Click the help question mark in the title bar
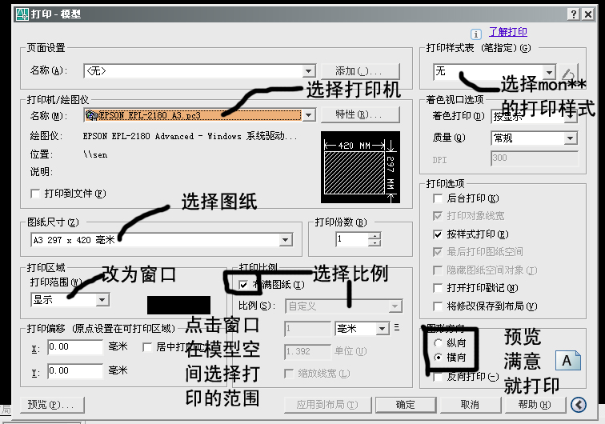Viewport: 605px width, 424px height. click(x=574, y=14)
